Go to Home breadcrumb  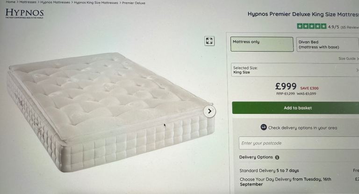(x=10, y=2)
